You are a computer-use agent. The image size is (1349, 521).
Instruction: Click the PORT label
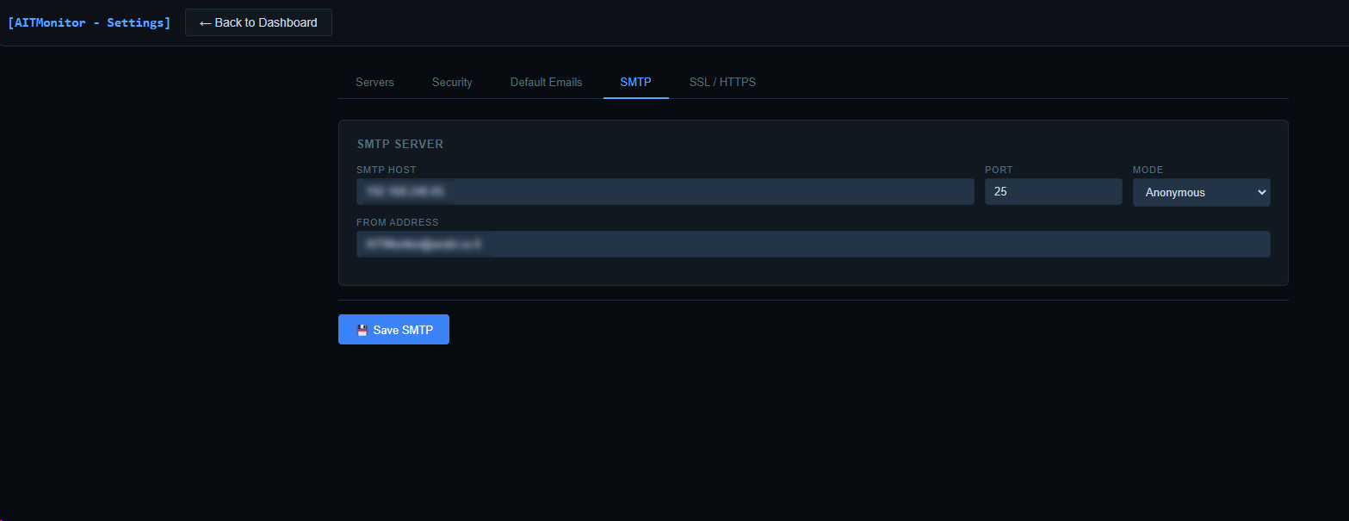(x=999, y=170)
